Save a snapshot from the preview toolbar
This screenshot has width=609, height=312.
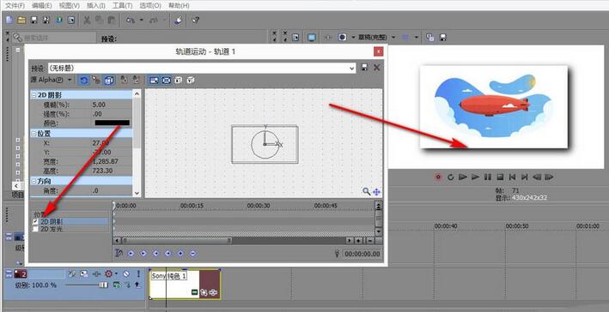[x=442, y=37]
